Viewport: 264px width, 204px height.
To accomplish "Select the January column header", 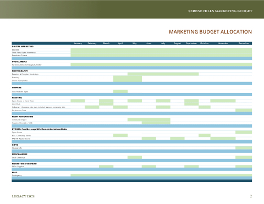I will tap(78, 43).
